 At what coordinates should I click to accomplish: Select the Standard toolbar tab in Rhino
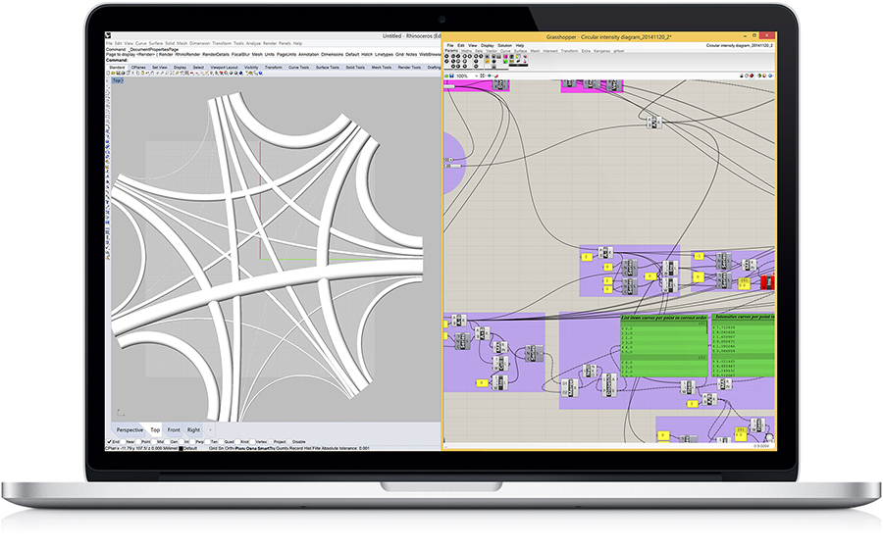click(117, 68)
